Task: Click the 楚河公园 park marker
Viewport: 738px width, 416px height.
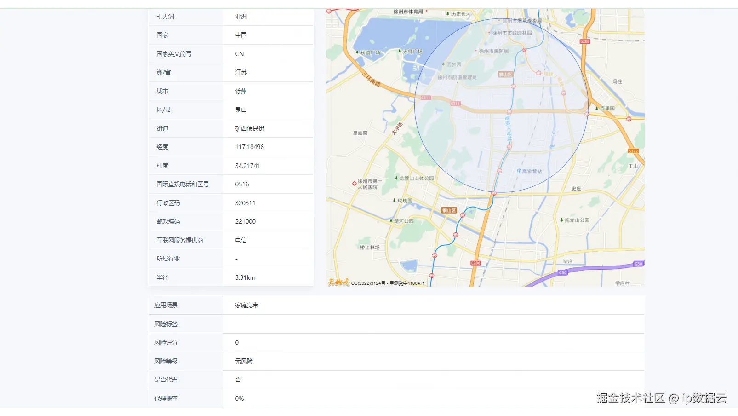Action: tap(391, 221)
